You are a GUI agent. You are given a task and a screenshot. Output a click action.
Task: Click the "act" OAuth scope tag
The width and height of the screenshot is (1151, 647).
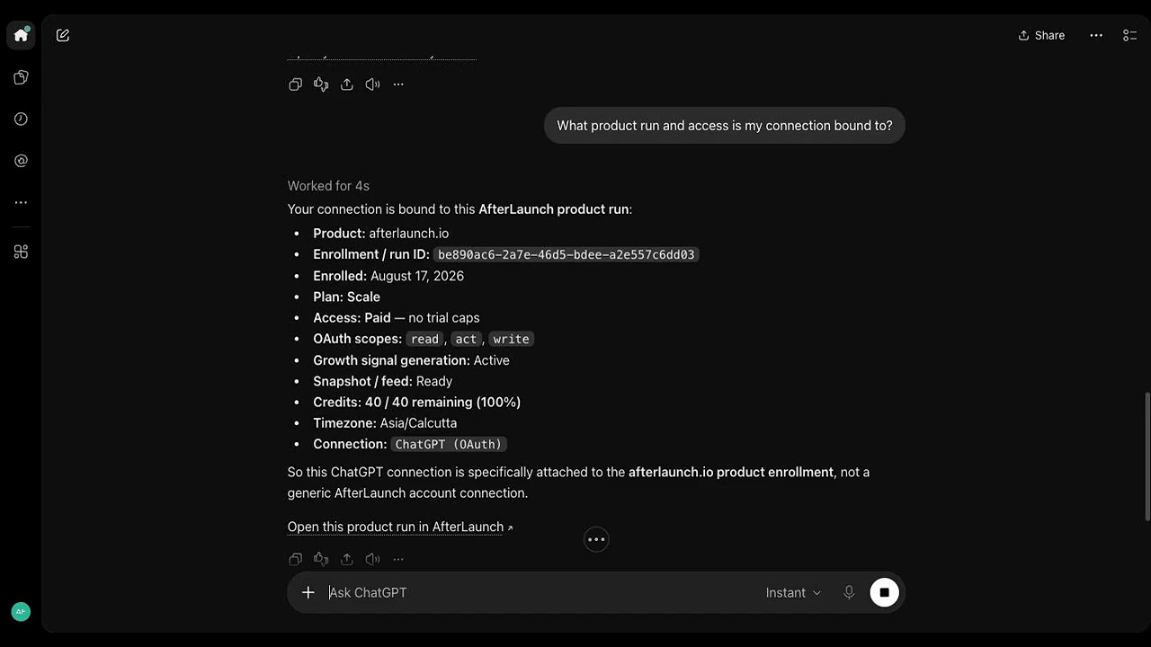[x=466, y=340]
